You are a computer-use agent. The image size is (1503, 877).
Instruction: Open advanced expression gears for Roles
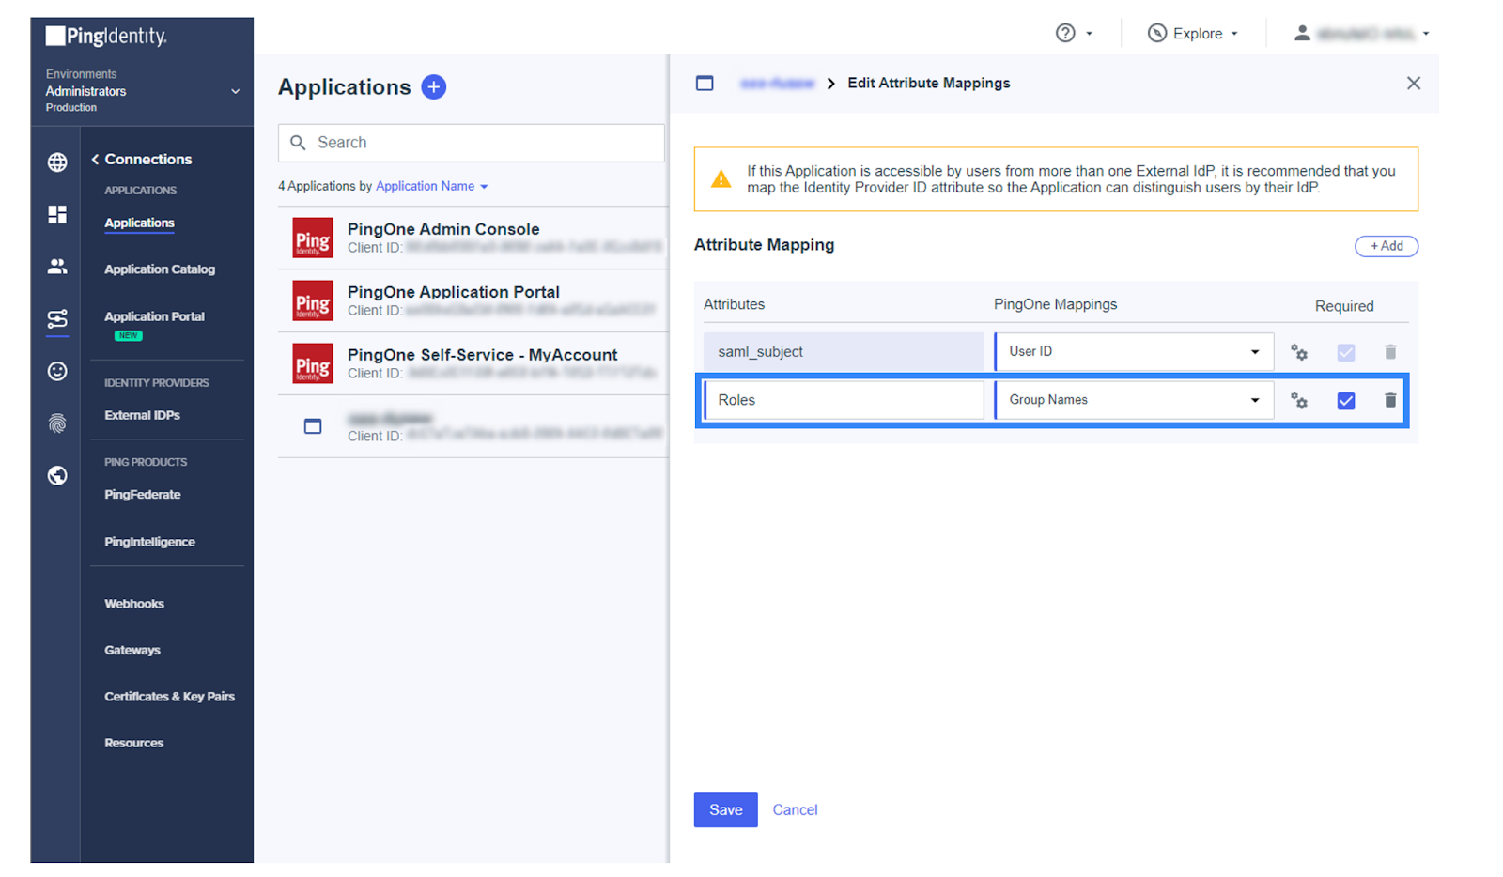pyautogui.click(x=1299, y=401)
